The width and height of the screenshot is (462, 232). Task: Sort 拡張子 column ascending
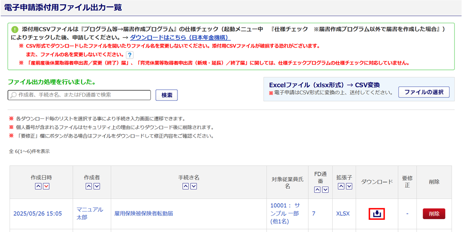click(x=341, y=186)
